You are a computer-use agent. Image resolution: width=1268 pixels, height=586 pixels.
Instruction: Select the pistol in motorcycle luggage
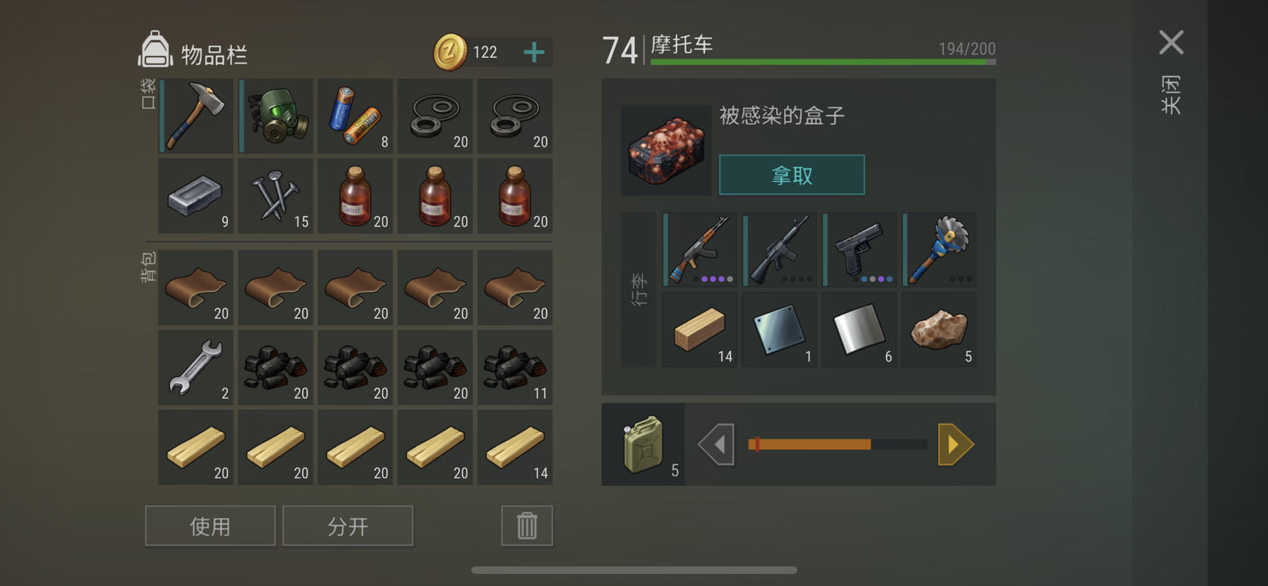coord(860,250)
